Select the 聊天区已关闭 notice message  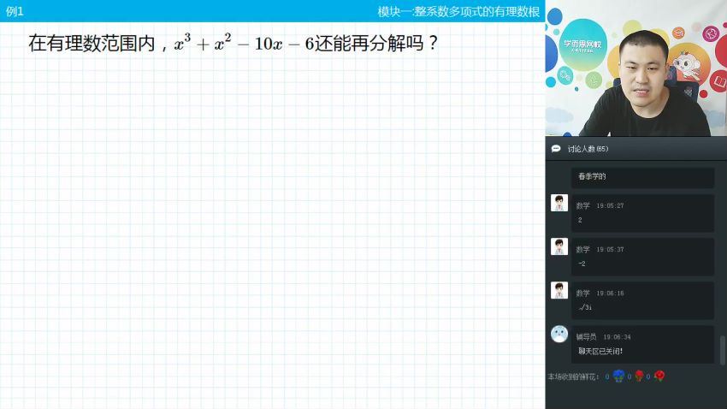click(x=600, y=351)
